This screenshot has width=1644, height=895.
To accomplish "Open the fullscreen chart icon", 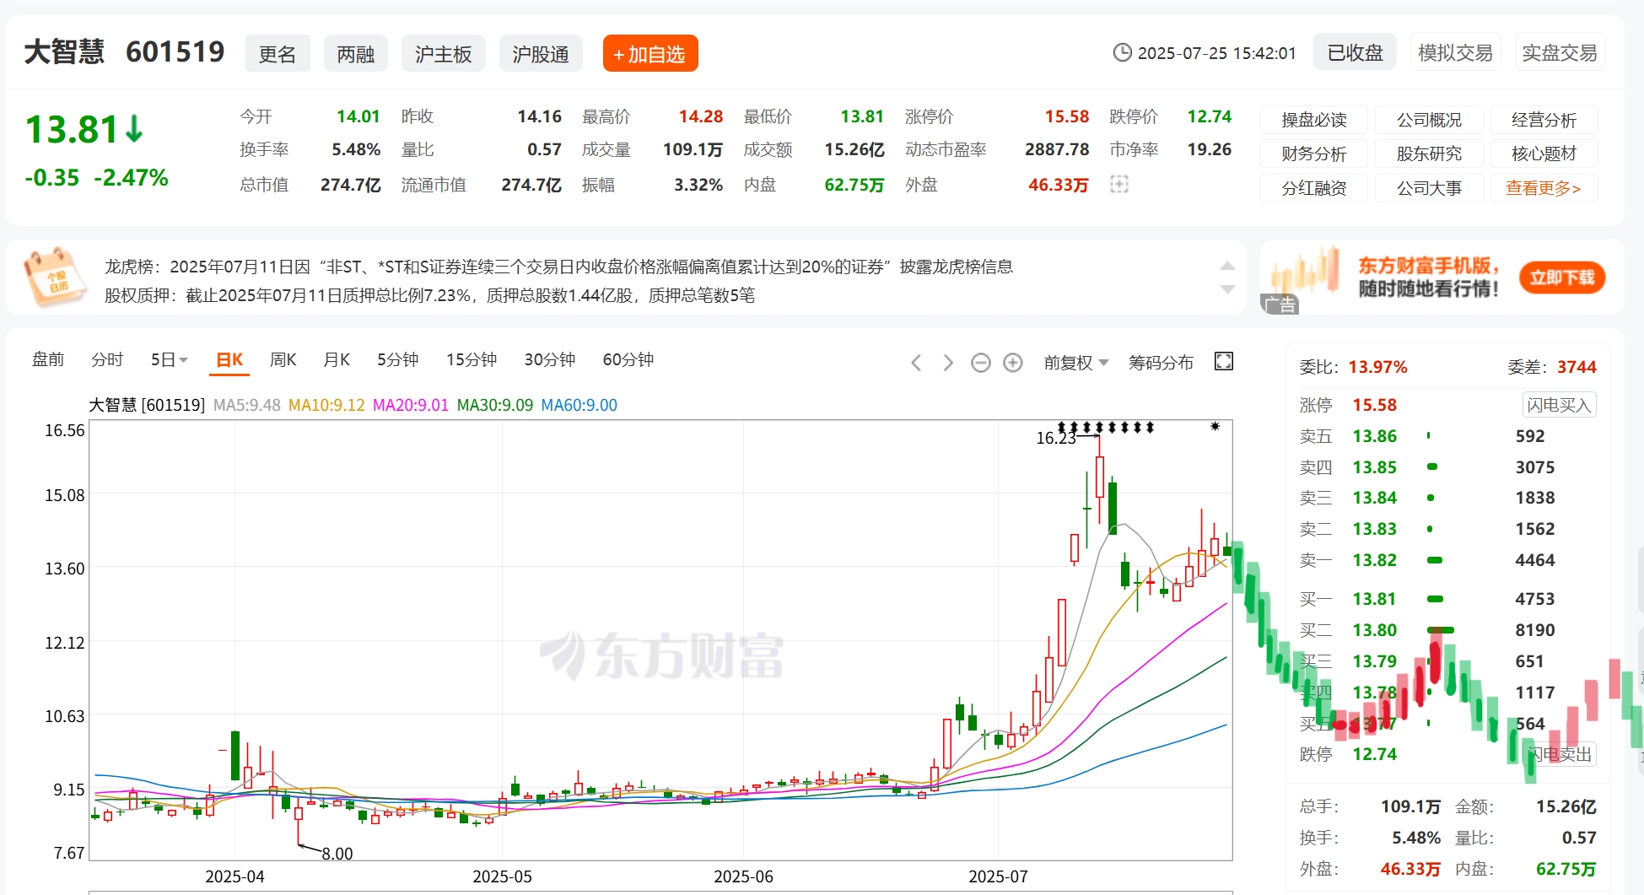I will (x=1224, y=362).
